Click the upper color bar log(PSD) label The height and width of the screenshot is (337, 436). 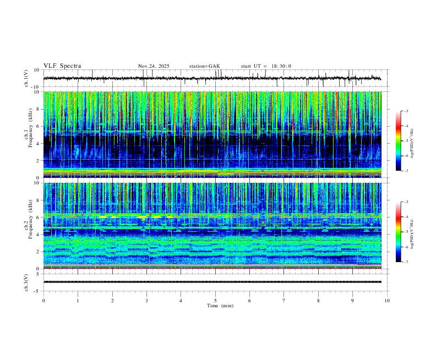click(x=412, y=144)
